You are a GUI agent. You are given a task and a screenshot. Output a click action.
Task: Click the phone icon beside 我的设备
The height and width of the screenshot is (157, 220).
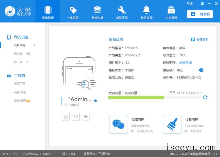point(9,37)
